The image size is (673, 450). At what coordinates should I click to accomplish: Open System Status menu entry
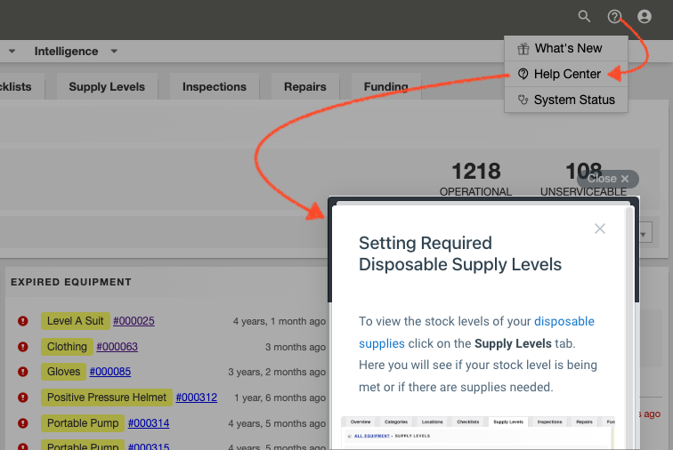click(566, 100)
